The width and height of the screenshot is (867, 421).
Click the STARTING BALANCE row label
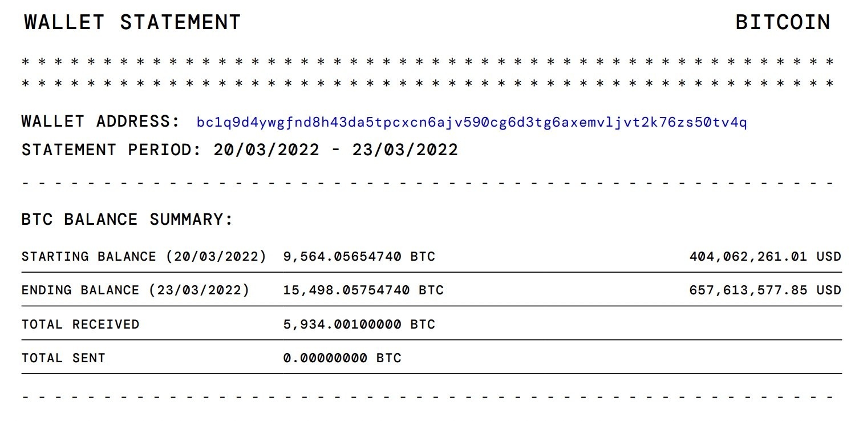point(144,257)
